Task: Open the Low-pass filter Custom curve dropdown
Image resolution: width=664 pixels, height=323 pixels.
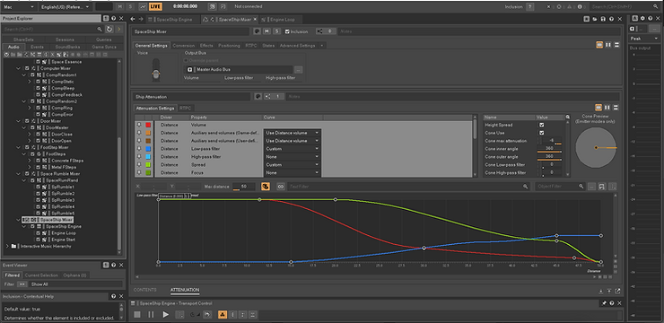Action: (292, 149)
